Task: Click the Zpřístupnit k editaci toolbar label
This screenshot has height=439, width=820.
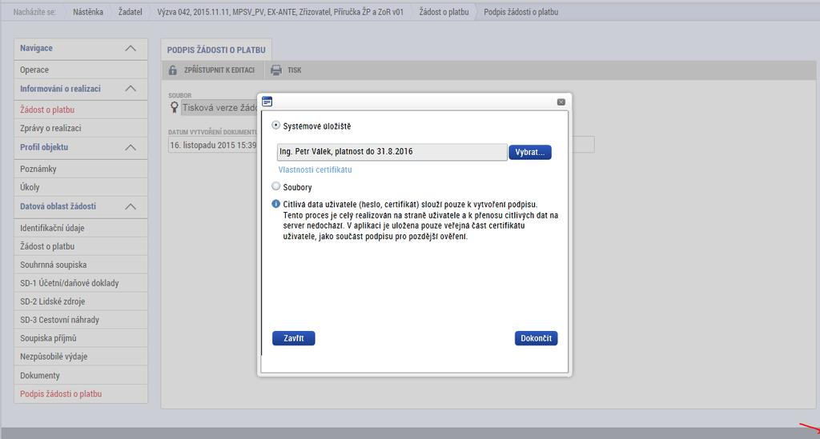Action: 219,70
